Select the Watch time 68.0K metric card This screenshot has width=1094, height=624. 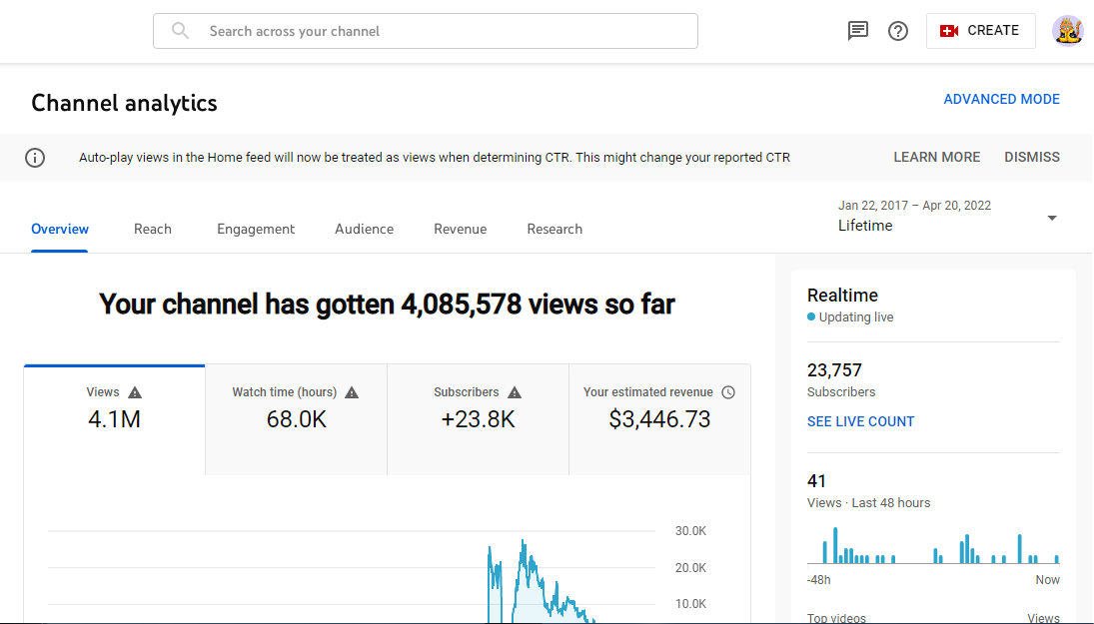(x=296, y=419)
